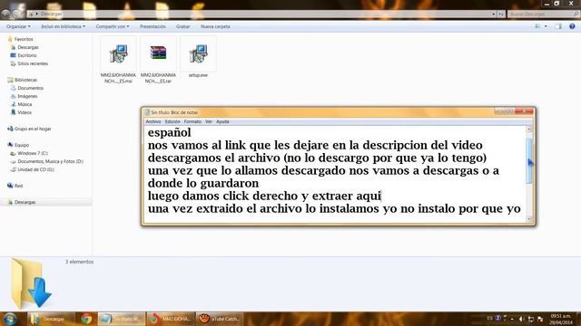The width and height of the screenshot is (581, 326).
Task: Open the Música library
Action: tap(25, 104)
